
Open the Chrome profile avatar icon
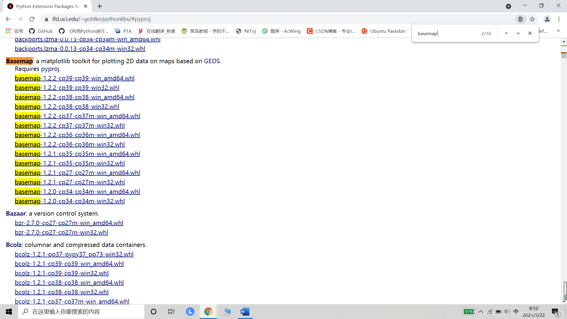547,19
